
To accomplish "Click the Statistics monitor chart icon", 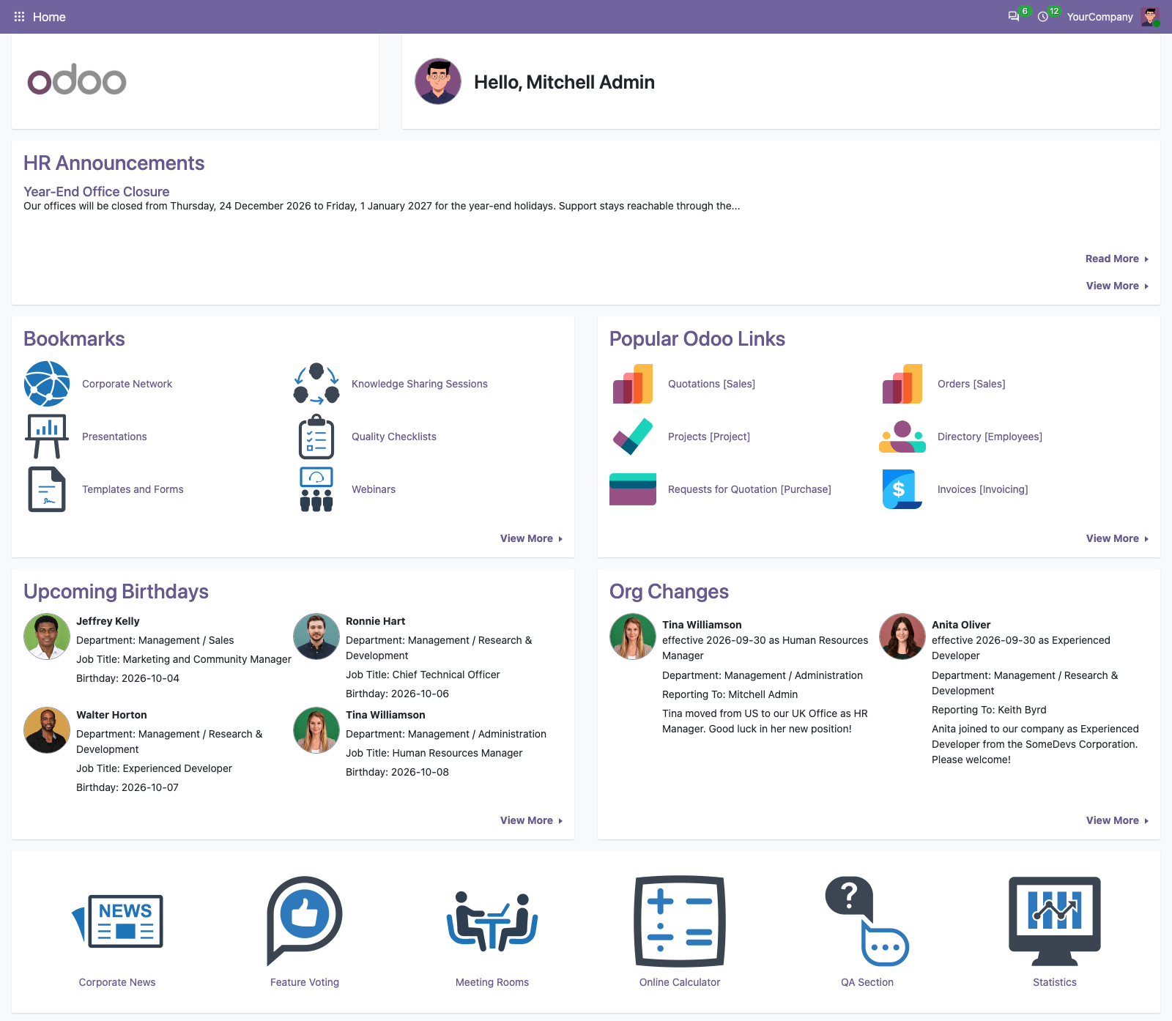I will [x=1055, y=921].
